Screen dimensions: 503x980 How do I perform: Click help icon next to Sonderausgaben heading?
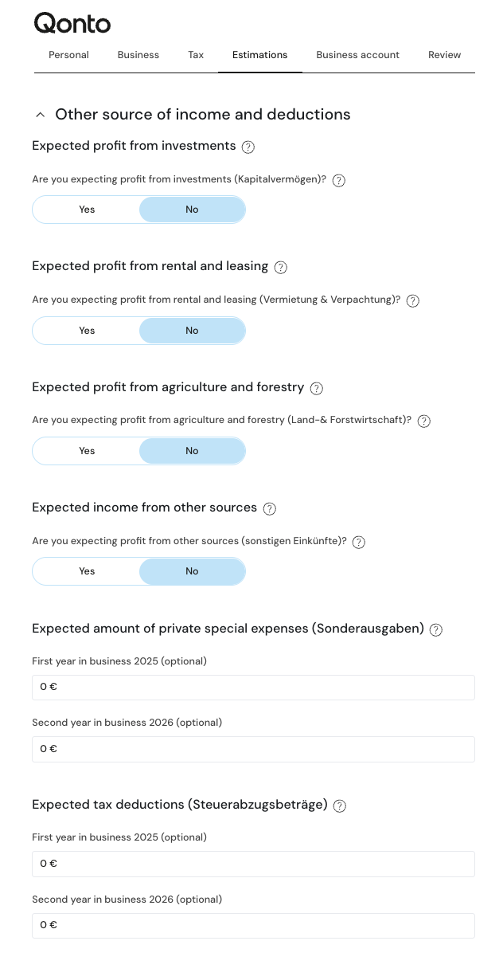point(436,630)
